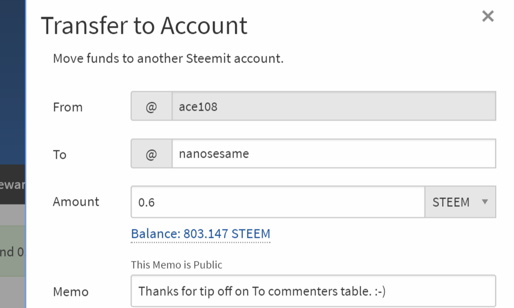Click the dark blue page background at left

coord(12,83)
